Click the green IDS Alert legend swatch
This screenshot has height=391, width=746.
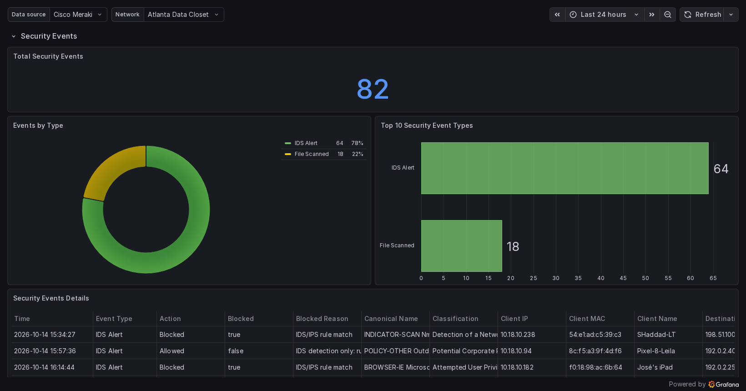(288, 143)
